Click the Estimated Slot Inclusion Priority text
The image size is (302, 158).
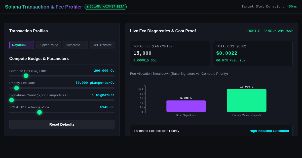[157, 131]
